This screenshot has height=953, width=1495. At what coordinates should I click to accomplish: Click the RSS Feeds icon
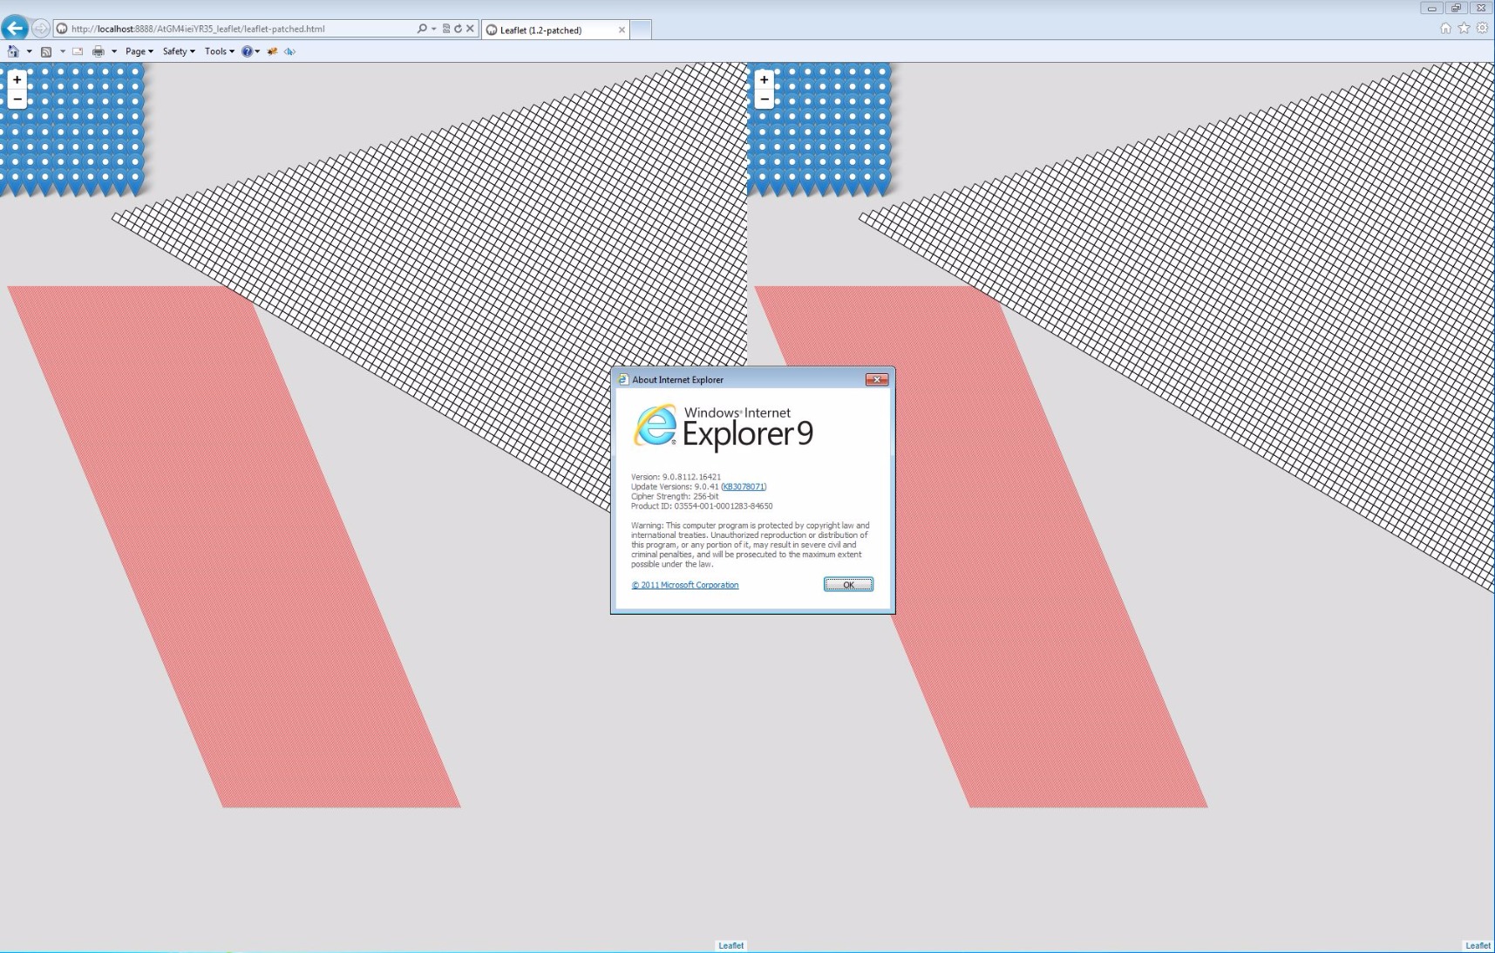(x=46, y=51)
